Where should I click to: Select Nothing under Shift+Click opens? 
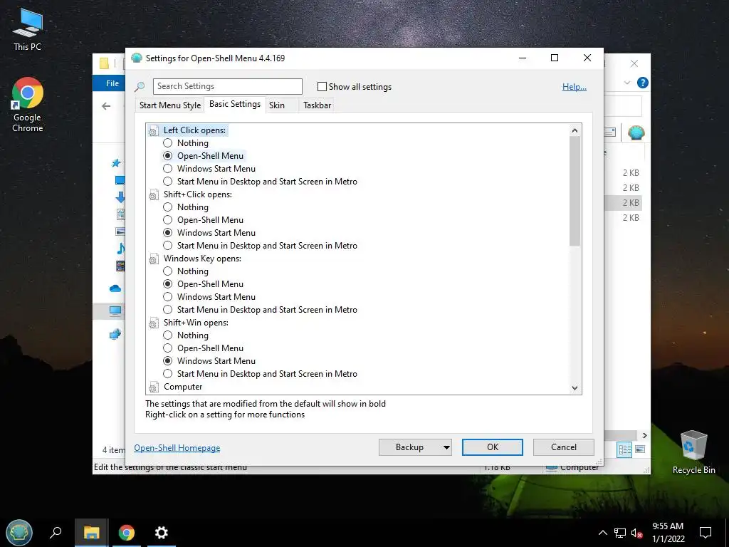coord(168,207)
